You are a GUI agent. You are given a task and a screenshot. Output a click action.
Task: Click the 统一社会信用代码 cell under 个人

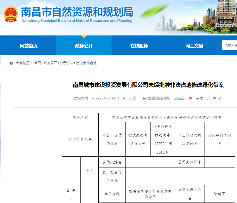[112, 176]
